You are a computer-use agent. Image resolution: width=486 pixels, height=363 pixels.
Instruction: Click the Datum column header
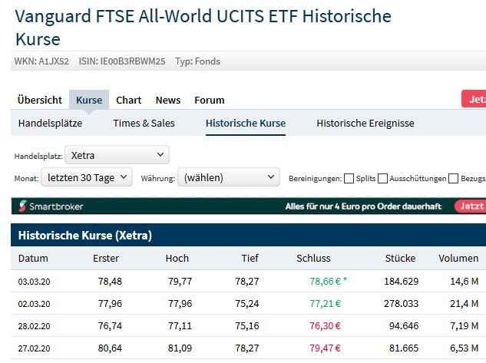33,259
